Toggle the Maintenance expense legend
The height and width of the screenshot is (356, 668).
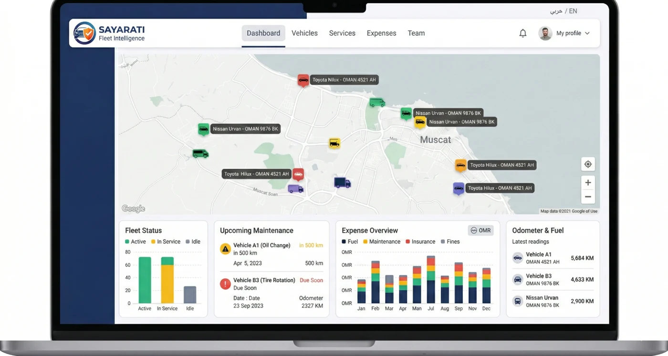click(382, 242)
